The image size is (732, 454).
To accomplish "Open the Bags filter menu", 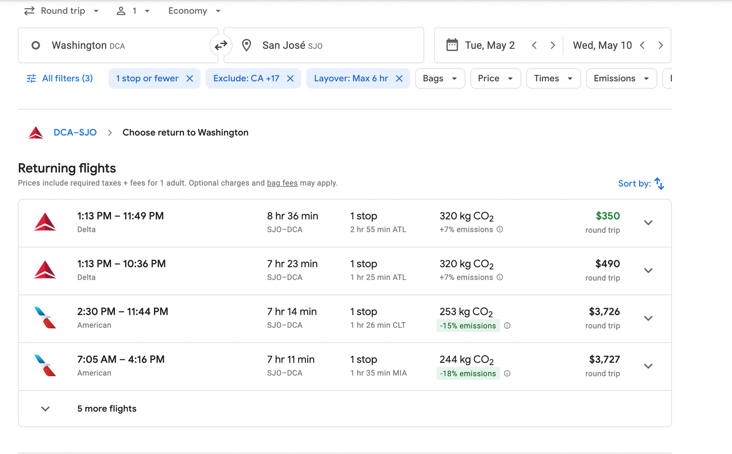I will (x=440, y=79).
